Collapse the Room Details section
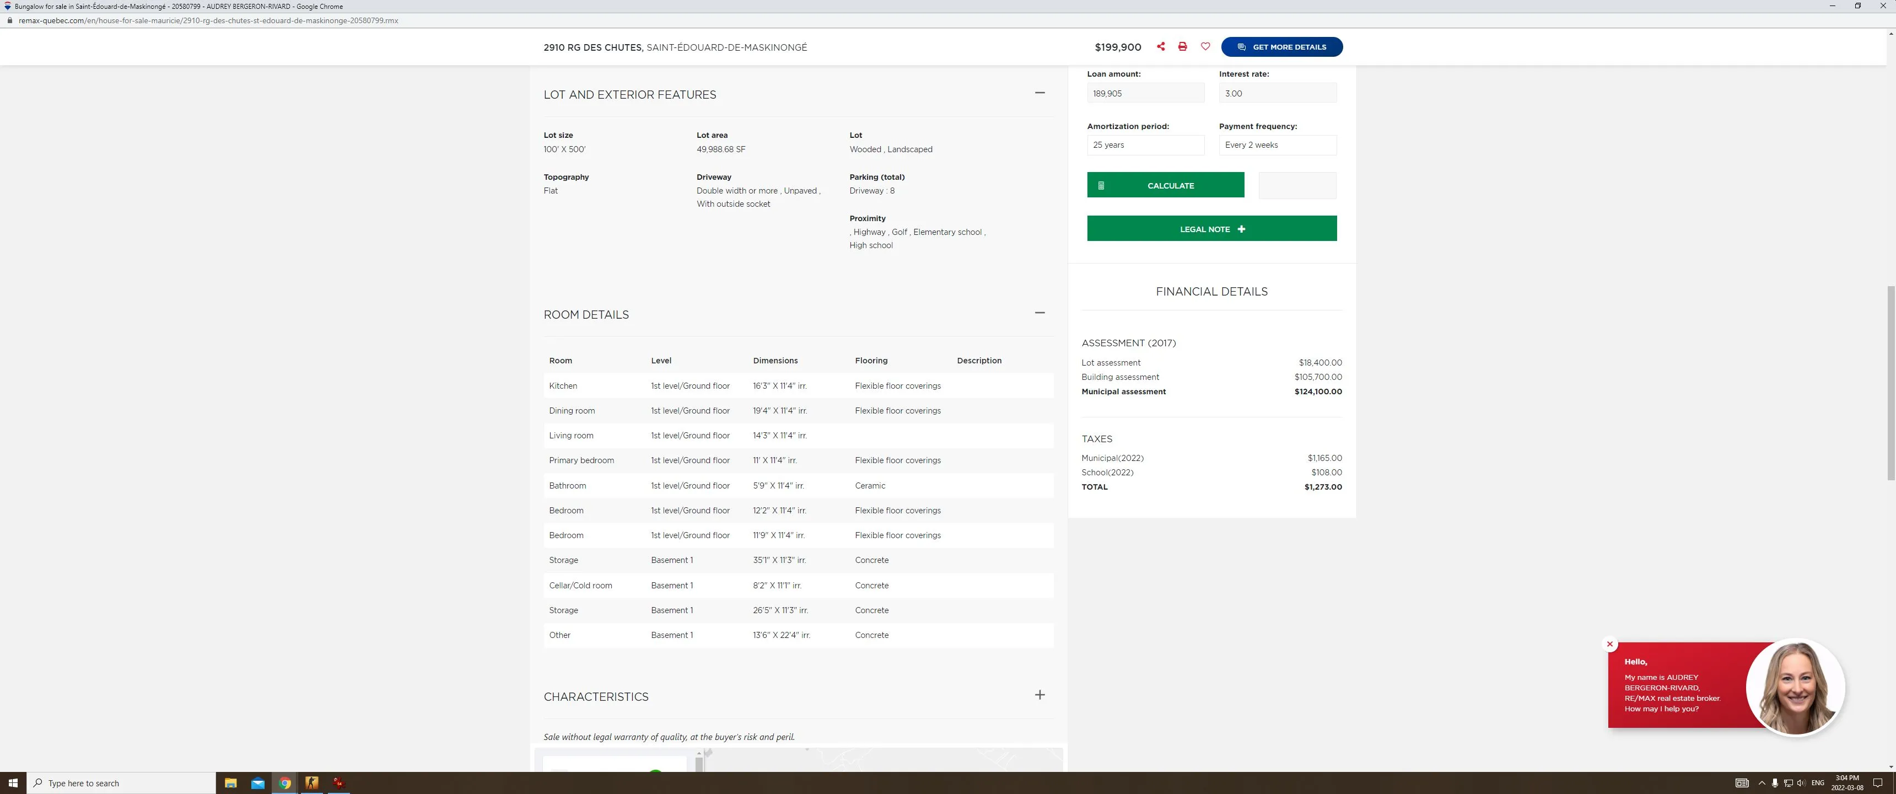Screen dimensions: 1896x794 pyautogui.click(x=1039, y=313)
